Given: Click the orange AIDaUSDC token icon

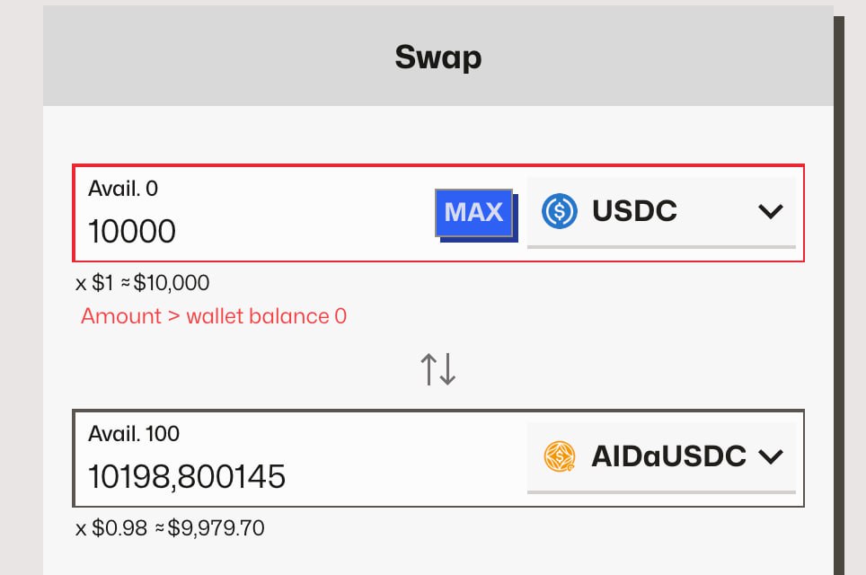Looking at the screenshot, I should [x=560, y=456].
